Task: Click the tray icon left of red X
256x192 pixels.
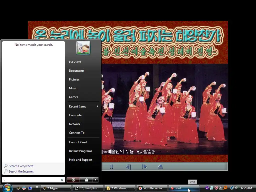Action: (x=211, y=188)
